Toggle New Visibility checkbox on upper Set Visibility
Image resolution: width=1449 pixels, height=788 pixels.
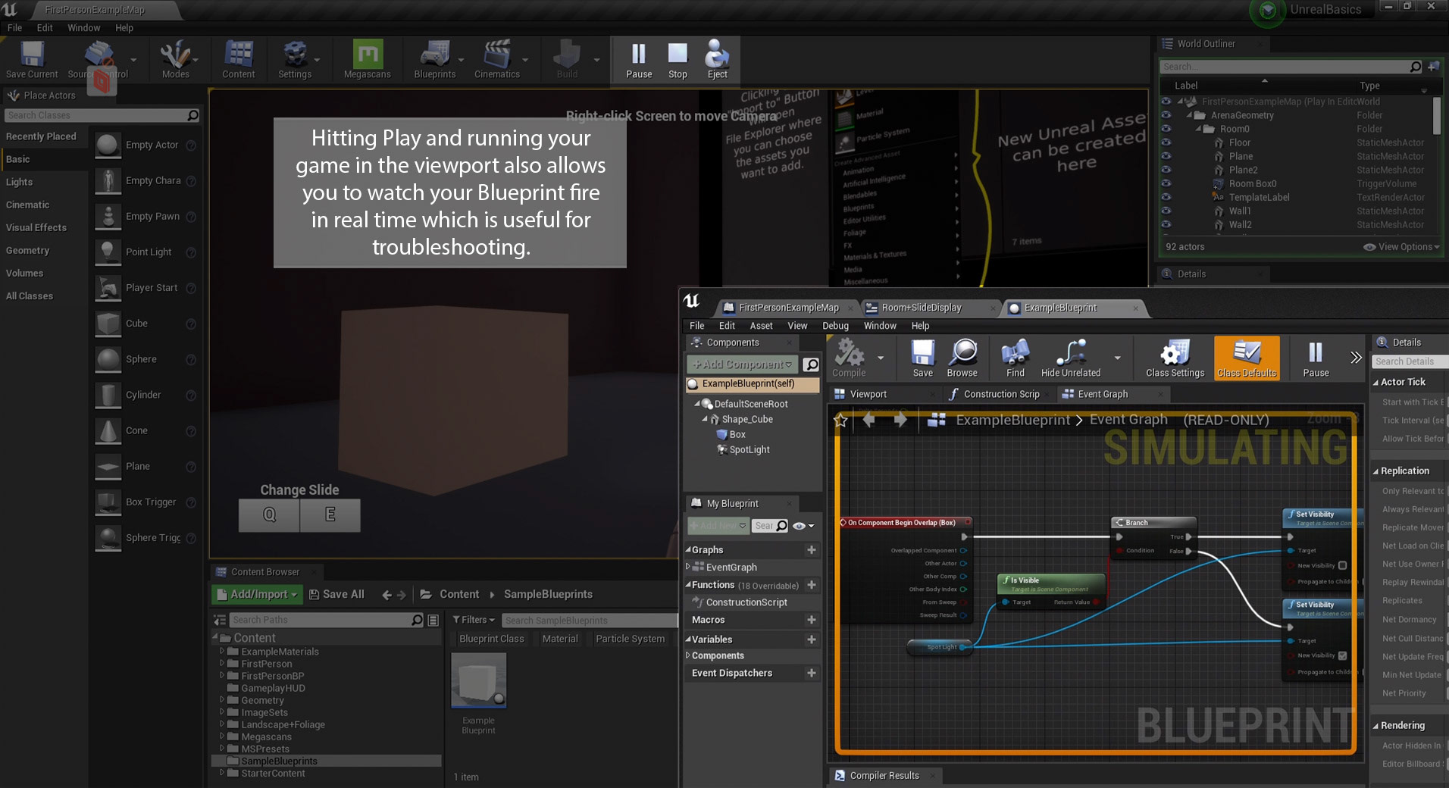tap(1342, 565)
